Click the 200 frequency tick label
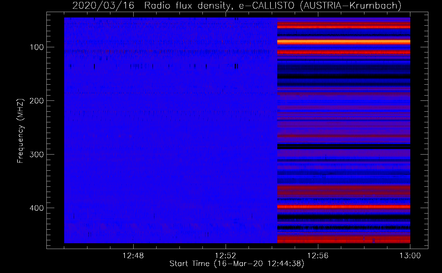The height and width of the screenshot is (273, 442). tap(37, 101)
